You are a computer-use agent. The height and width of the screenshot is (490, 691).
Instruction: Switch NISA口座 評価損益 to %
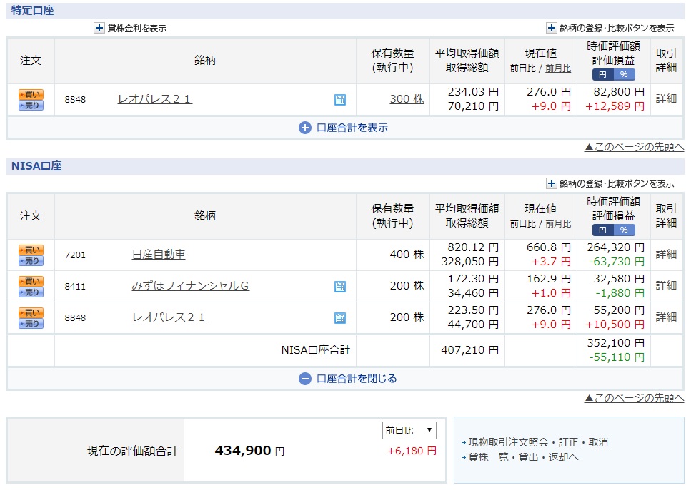pyautogui.click(x=624, y=230)
